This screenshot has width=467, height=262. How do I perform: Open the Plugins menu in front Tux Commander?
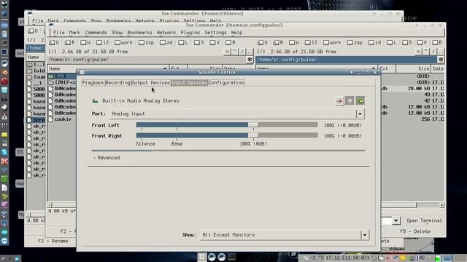(x=190, y=33)
